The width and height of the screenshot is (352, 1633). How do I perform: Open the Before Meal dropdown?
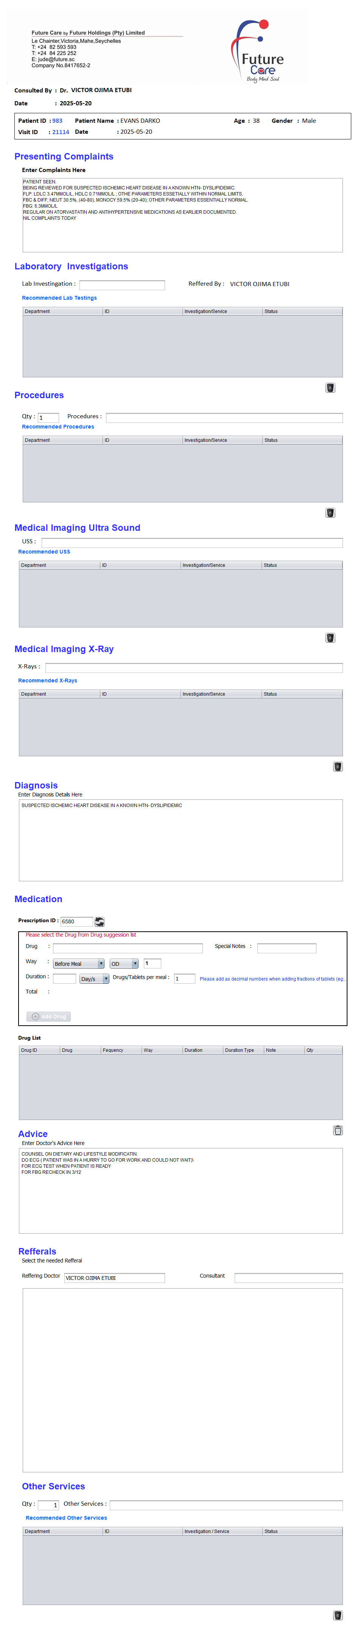(x=78, y=964)
